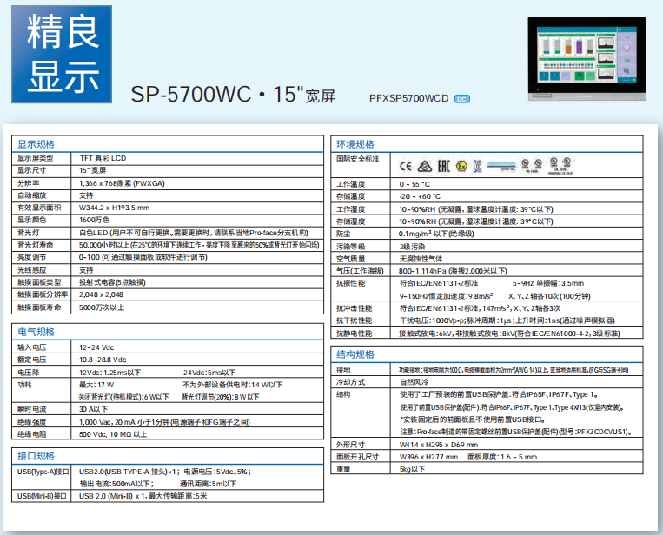Click the 接地 row label
663x535 pixels.
343,370
